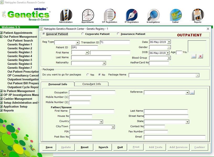214x157 pixels.
Task: Open the DOB date dropdown
Action: click(x=168, y=53)
